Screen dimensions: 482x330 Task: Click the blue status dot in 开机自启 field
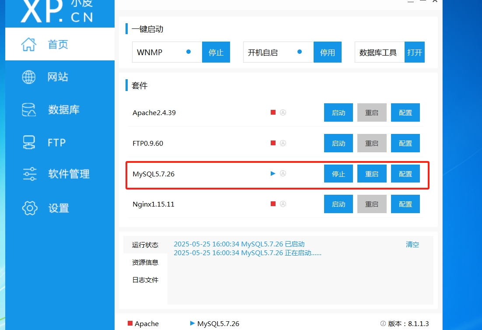[300, 52]
